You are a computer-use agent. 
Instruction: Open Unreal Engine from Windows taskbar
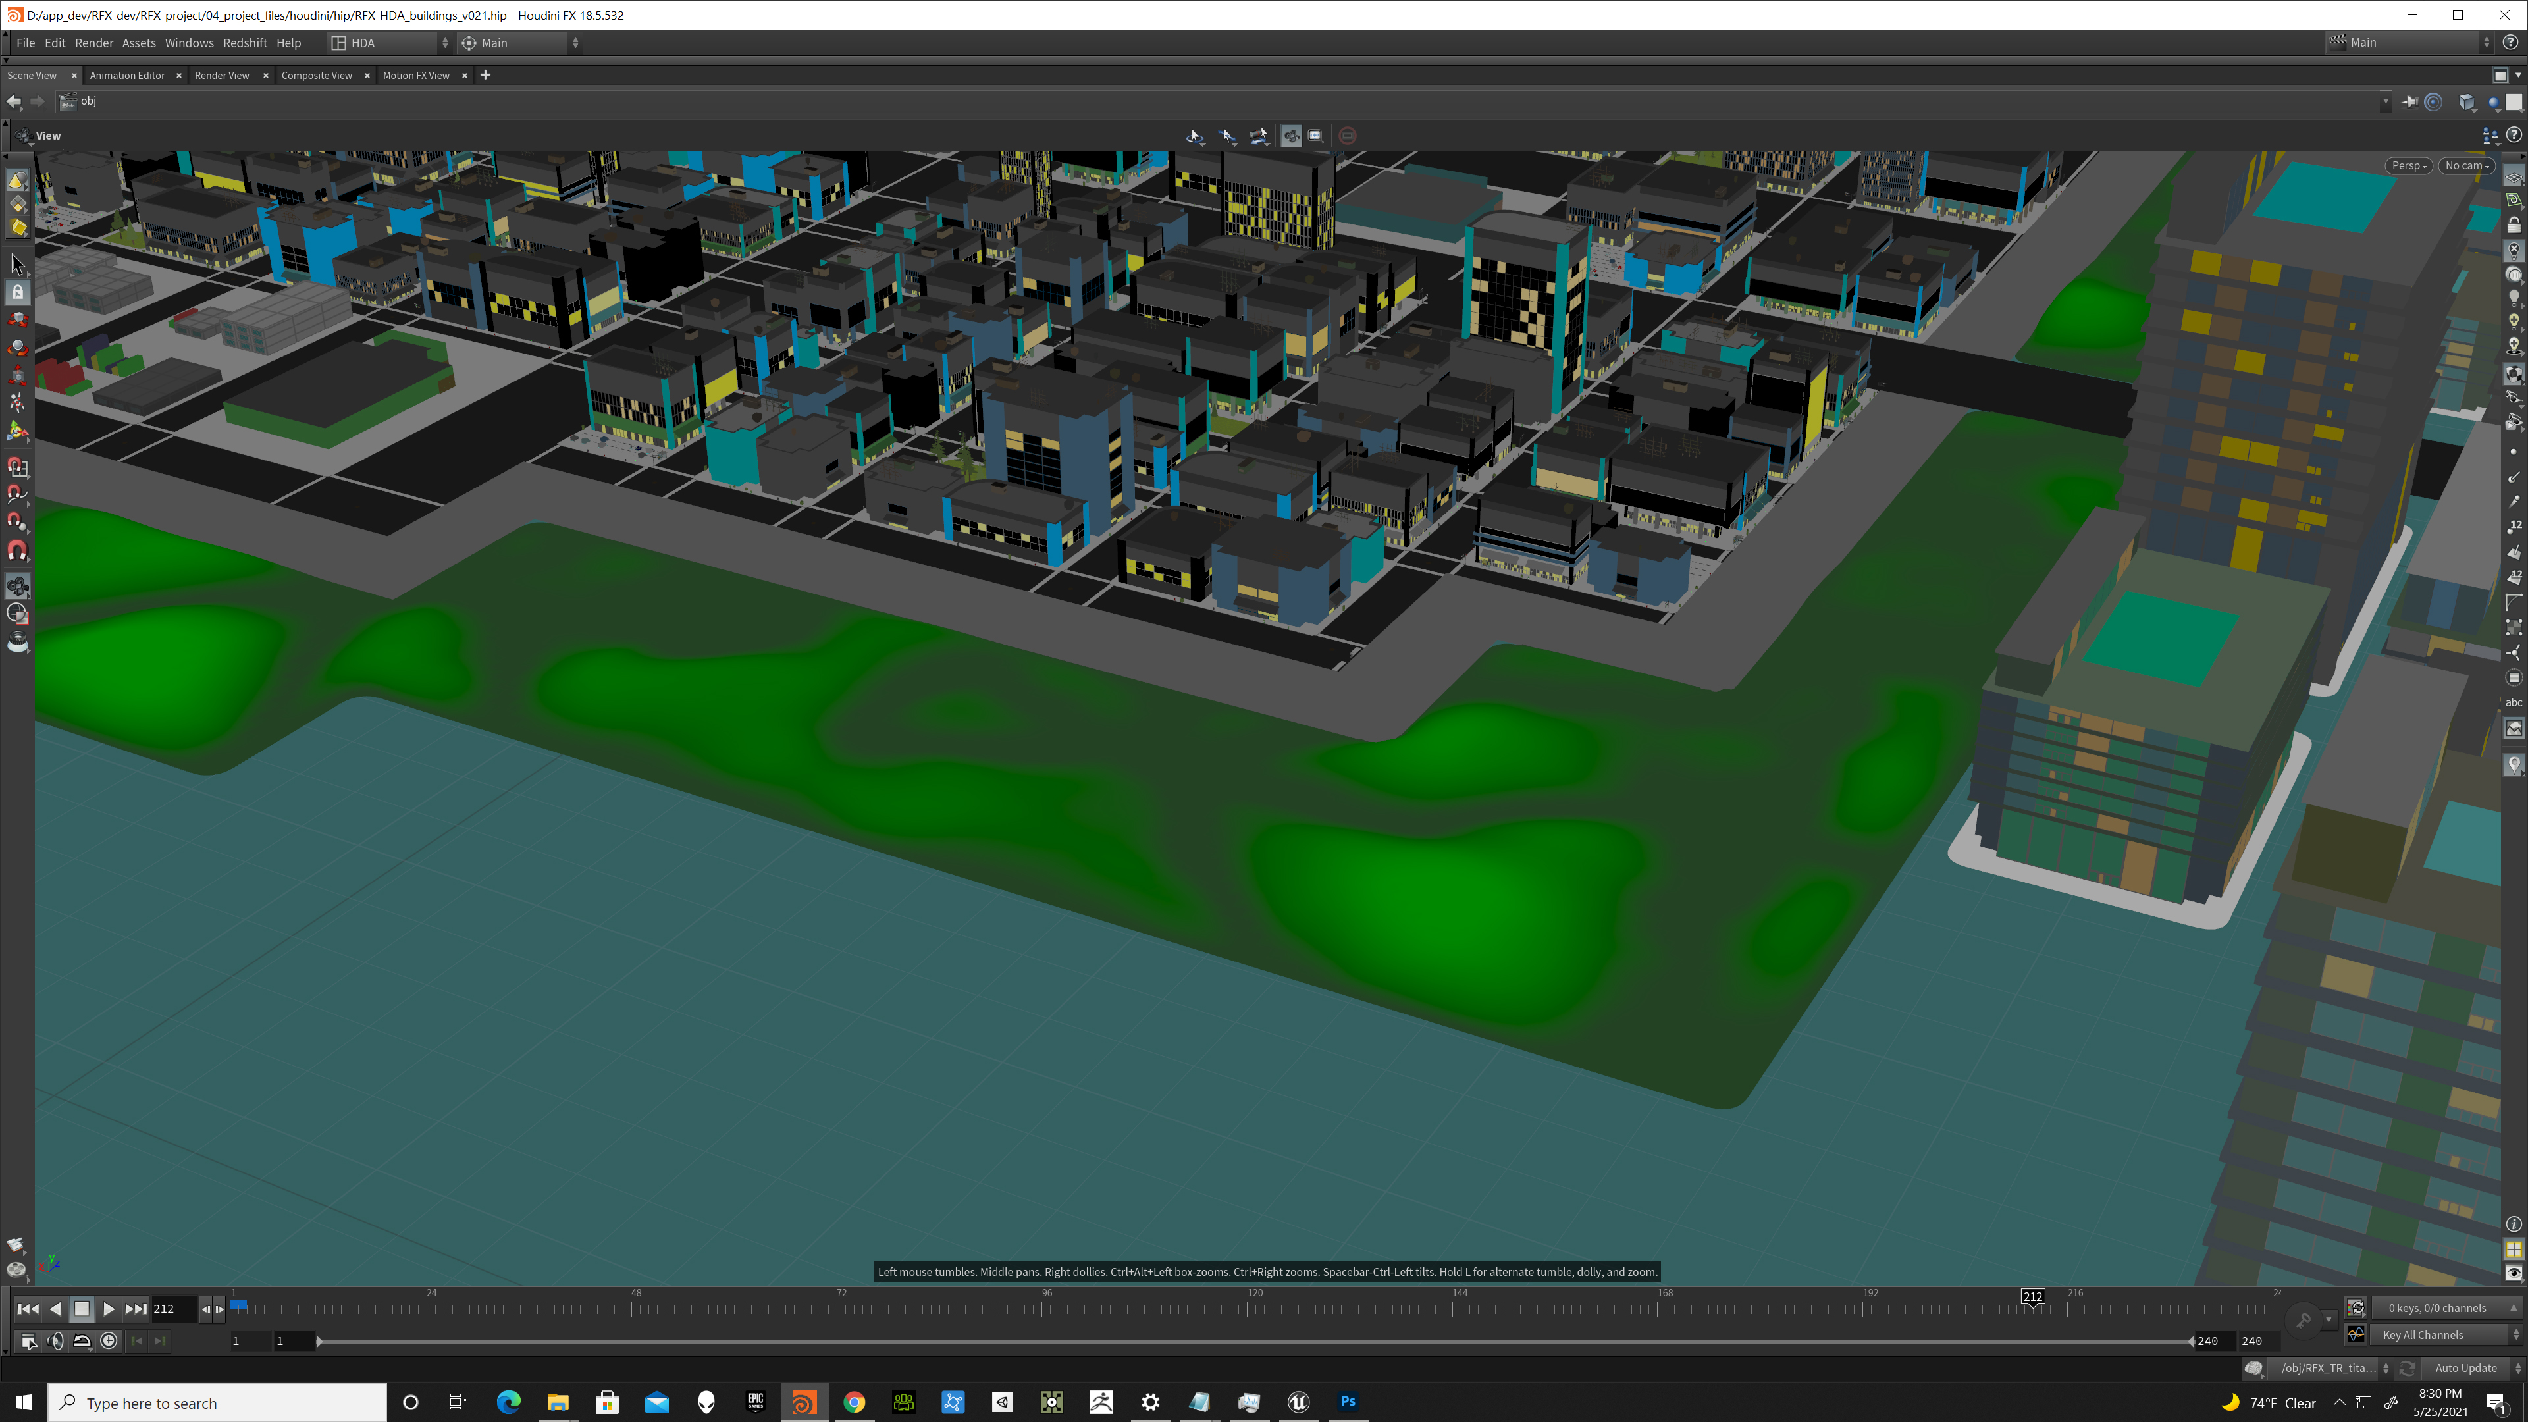(1298, 1402)
